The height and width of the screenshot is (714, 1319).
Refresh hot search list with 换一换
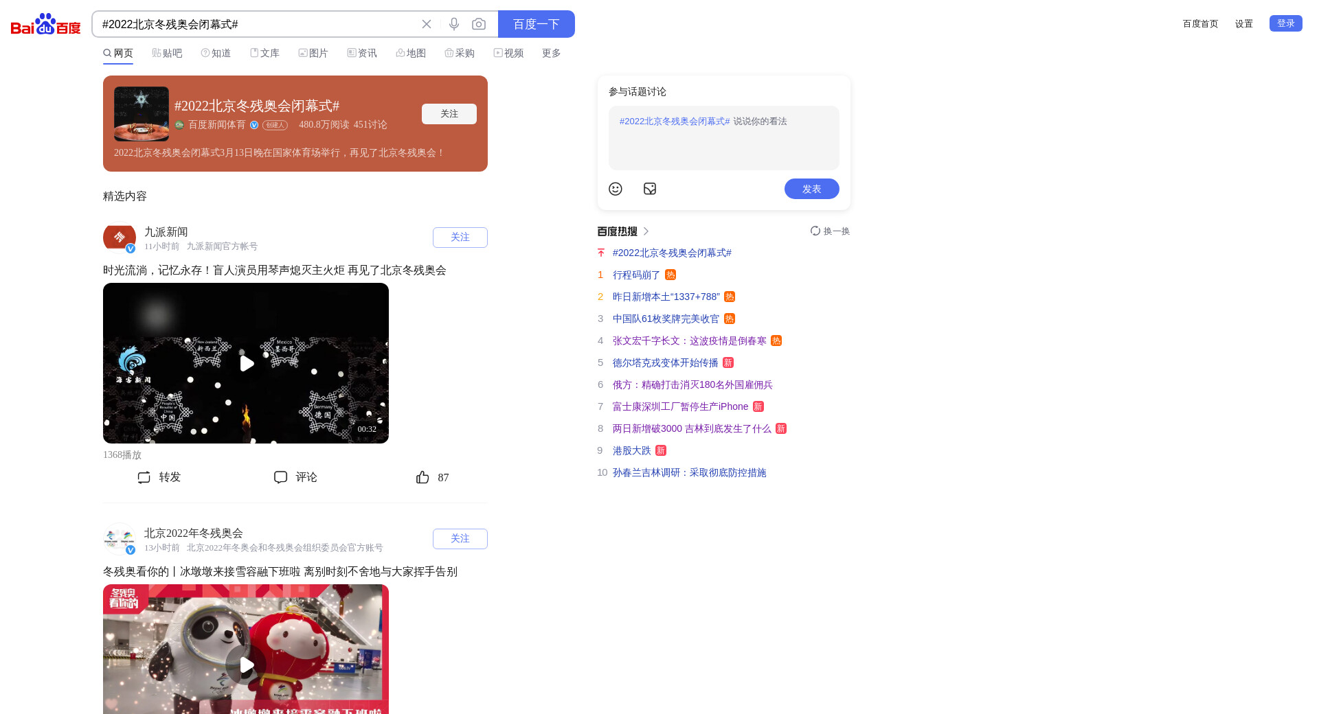click(x=830, y=231)
